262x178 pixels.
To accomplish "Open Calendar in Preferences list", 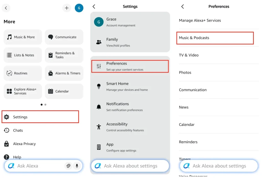I will pos(219,124).
